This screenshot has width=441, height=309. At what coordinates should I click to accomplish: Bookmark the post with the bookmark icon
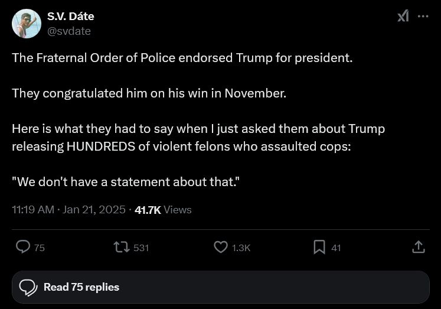pyautogui.click(x=319, y=247)
